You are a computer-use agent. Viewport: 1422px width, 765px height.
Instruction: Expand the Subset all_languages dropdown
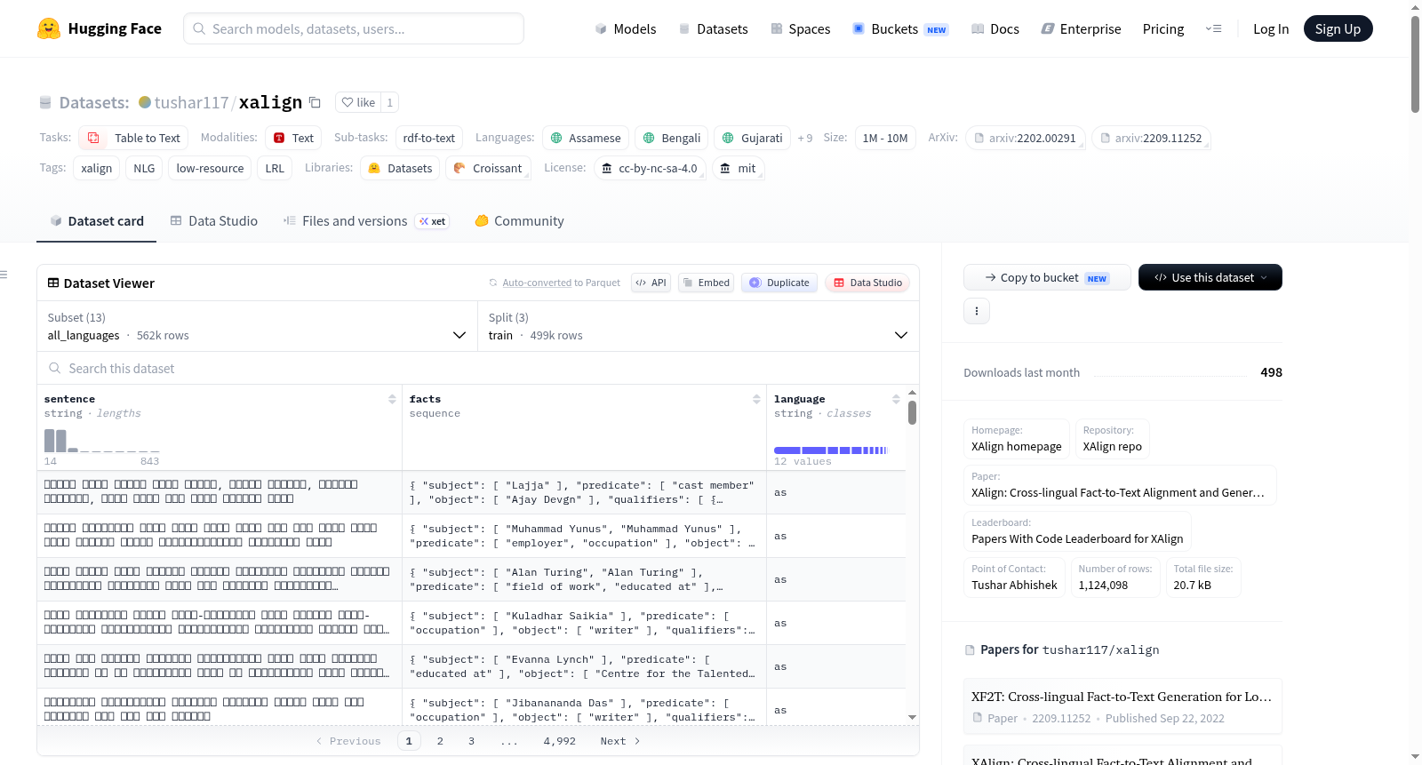click(x=258, y=326)
